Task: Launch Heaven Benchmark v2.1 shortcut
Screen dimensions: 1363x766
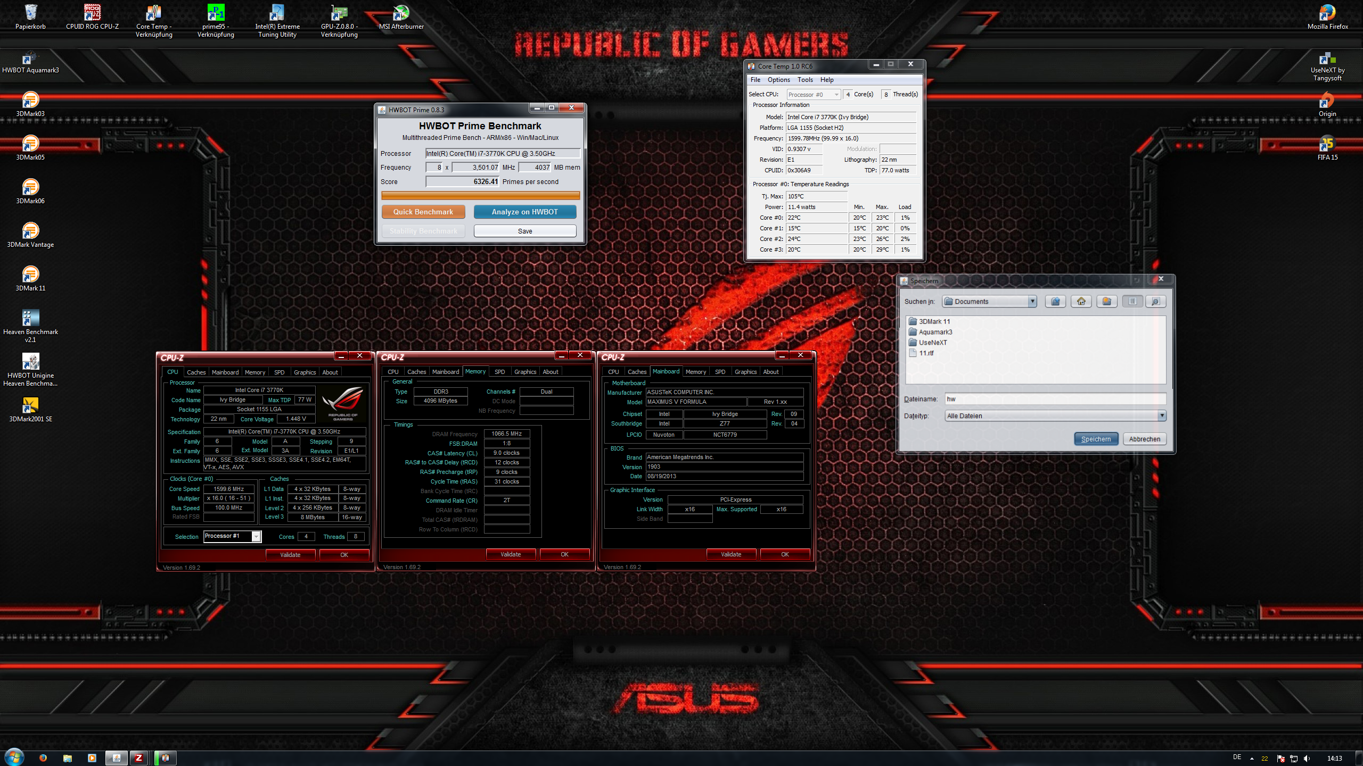Action: coord(30,326)
